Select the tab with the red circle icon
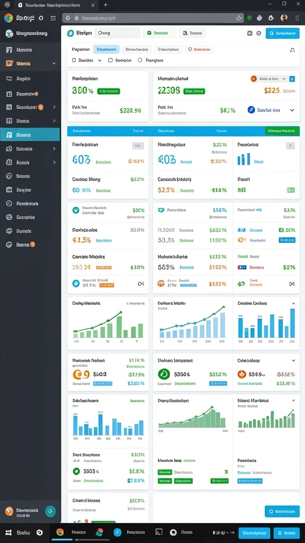This screenshot has width=305, height=543. [199, 49]
